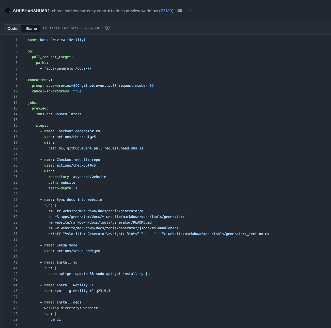Open SHUBHANSHU602 author profile link
This screenshot has height=328, width=331.
coord(31,11)
